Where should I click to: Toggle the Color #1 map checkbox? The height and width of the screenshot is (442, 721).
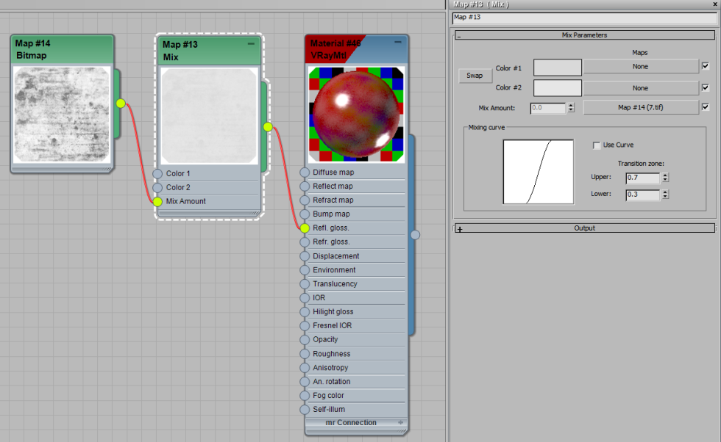[x=706, y=67]
